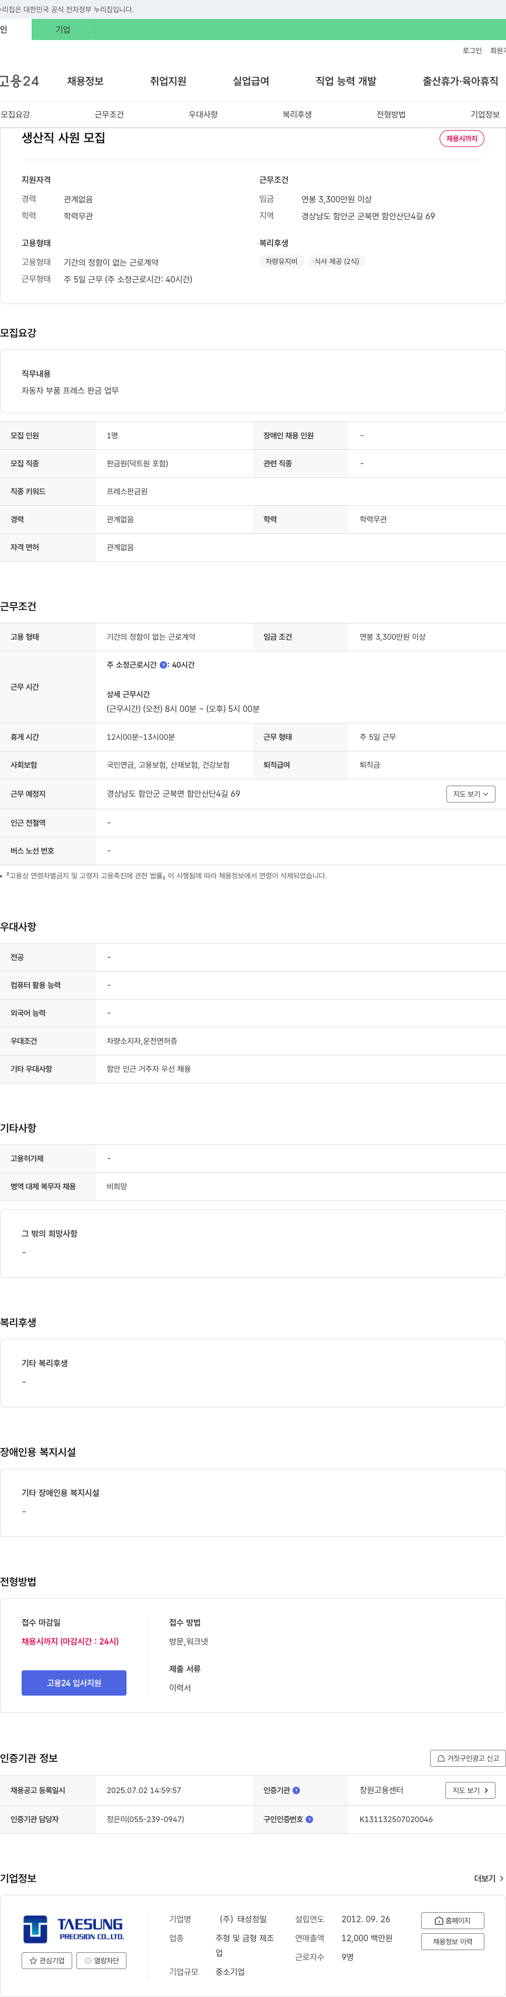
Task: Click the 차량유지비 benefit tag
Action: point(281,262)
